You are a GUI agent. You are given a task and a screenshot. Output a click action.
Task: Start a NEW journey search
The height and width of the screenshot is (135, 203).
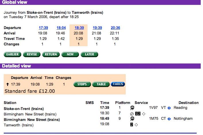click(x=70, y=54)
